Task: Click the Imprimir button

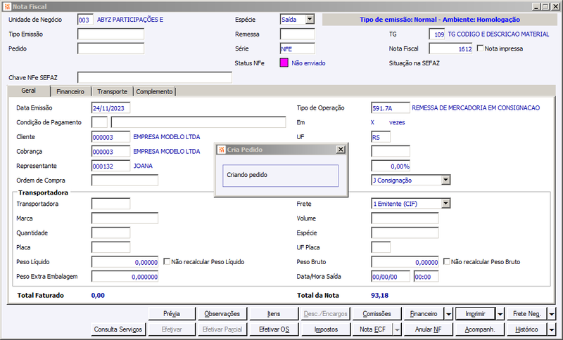Action: coord(476,314)
